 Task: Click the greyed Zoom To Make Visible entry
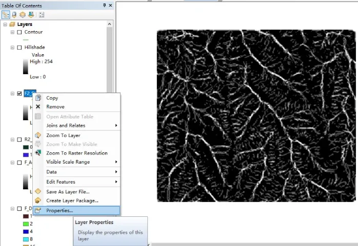(x=76, y=144)
